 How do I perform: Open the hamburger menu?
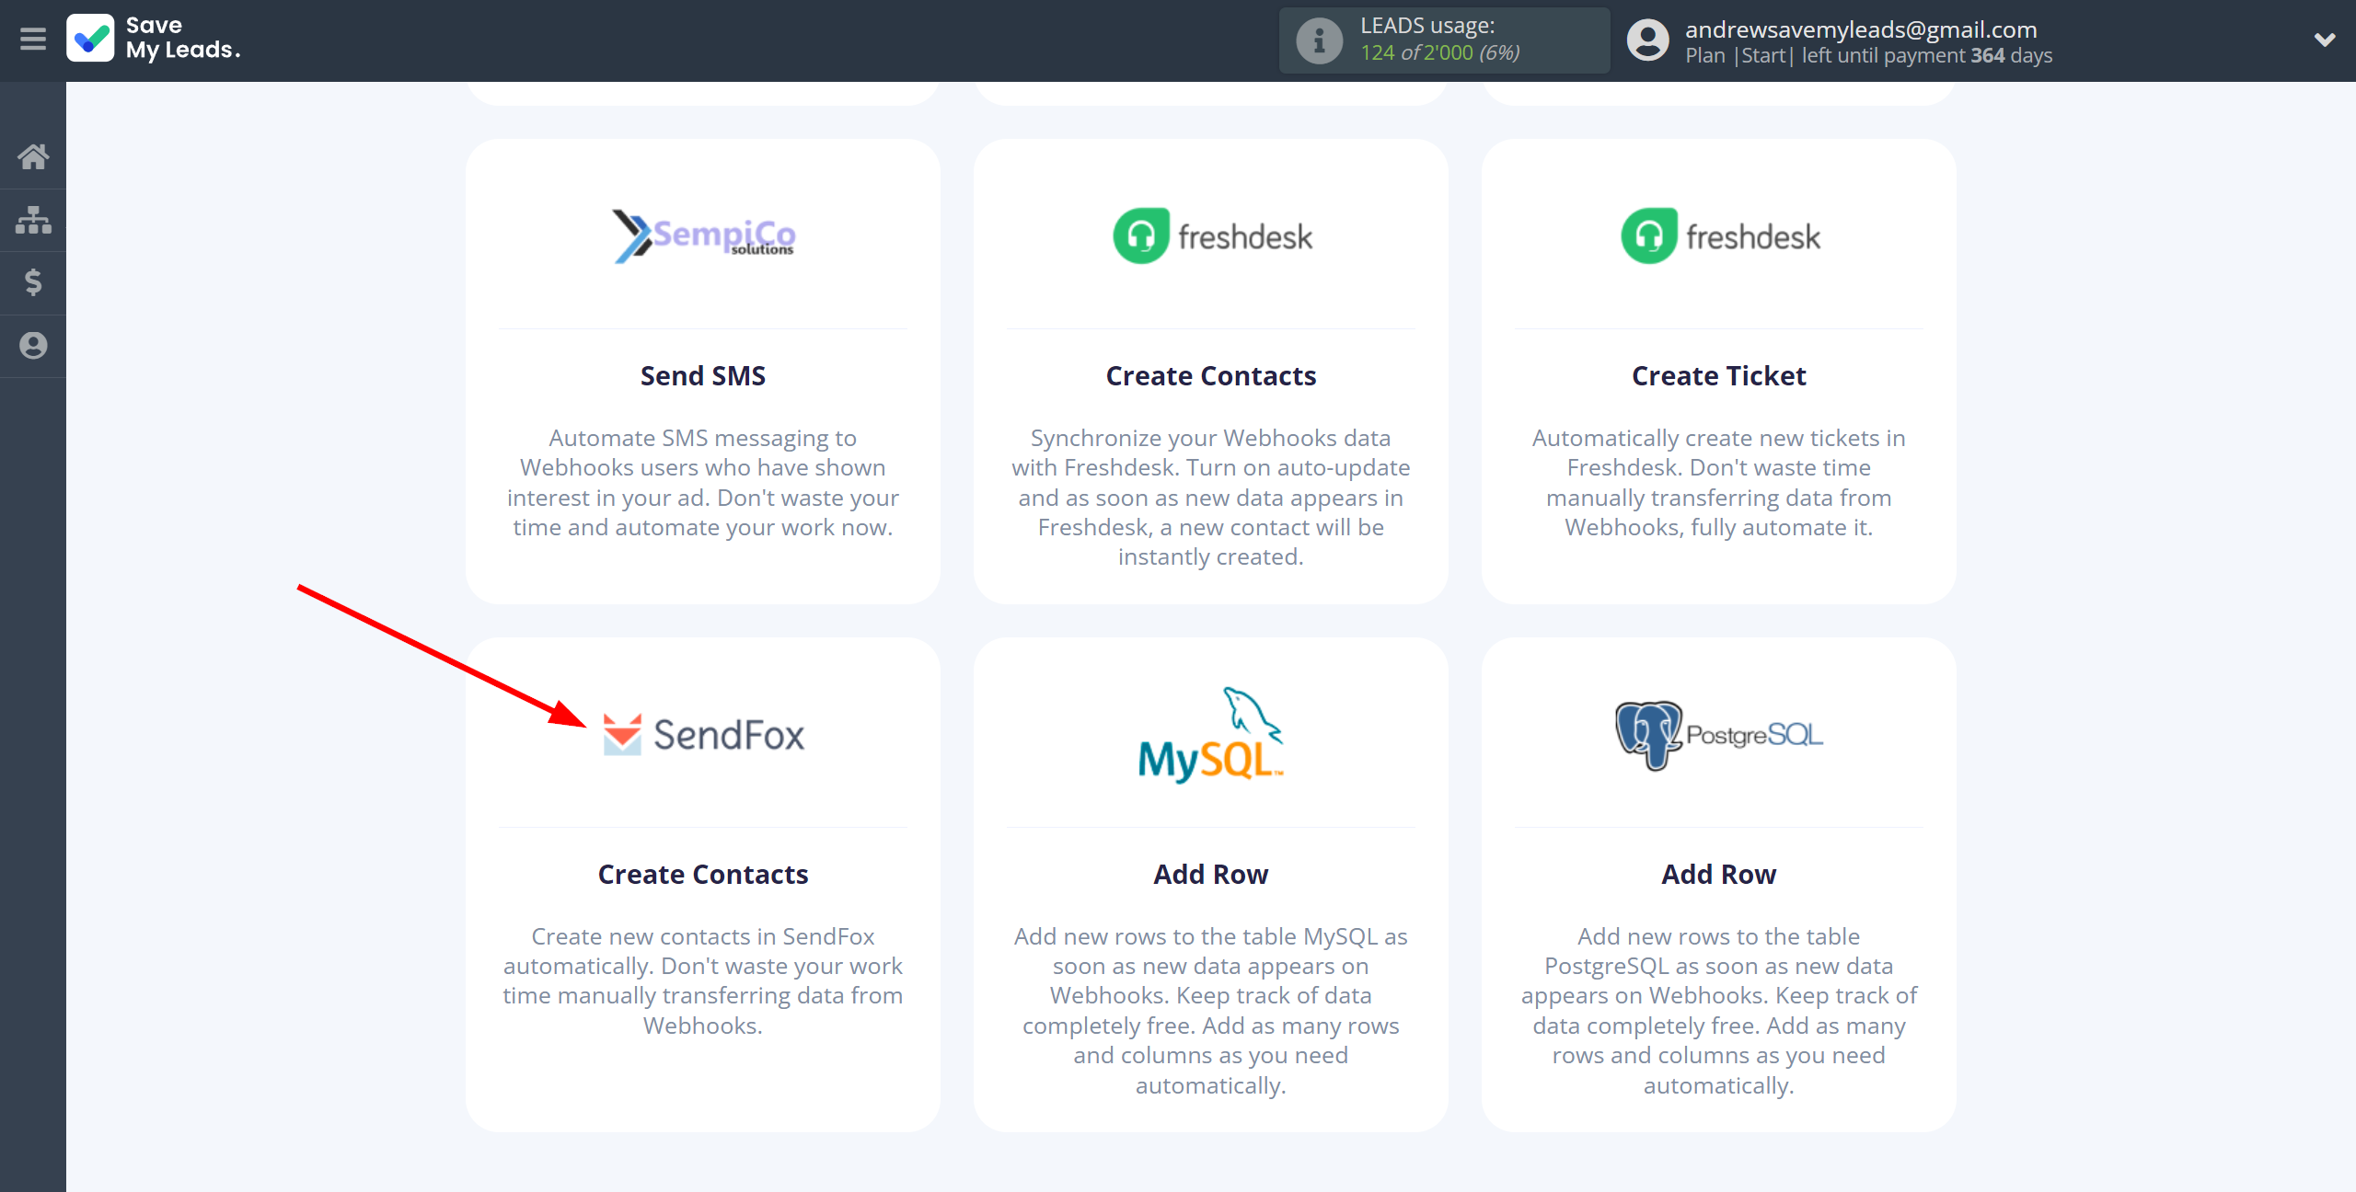click(x=33, y=40)
